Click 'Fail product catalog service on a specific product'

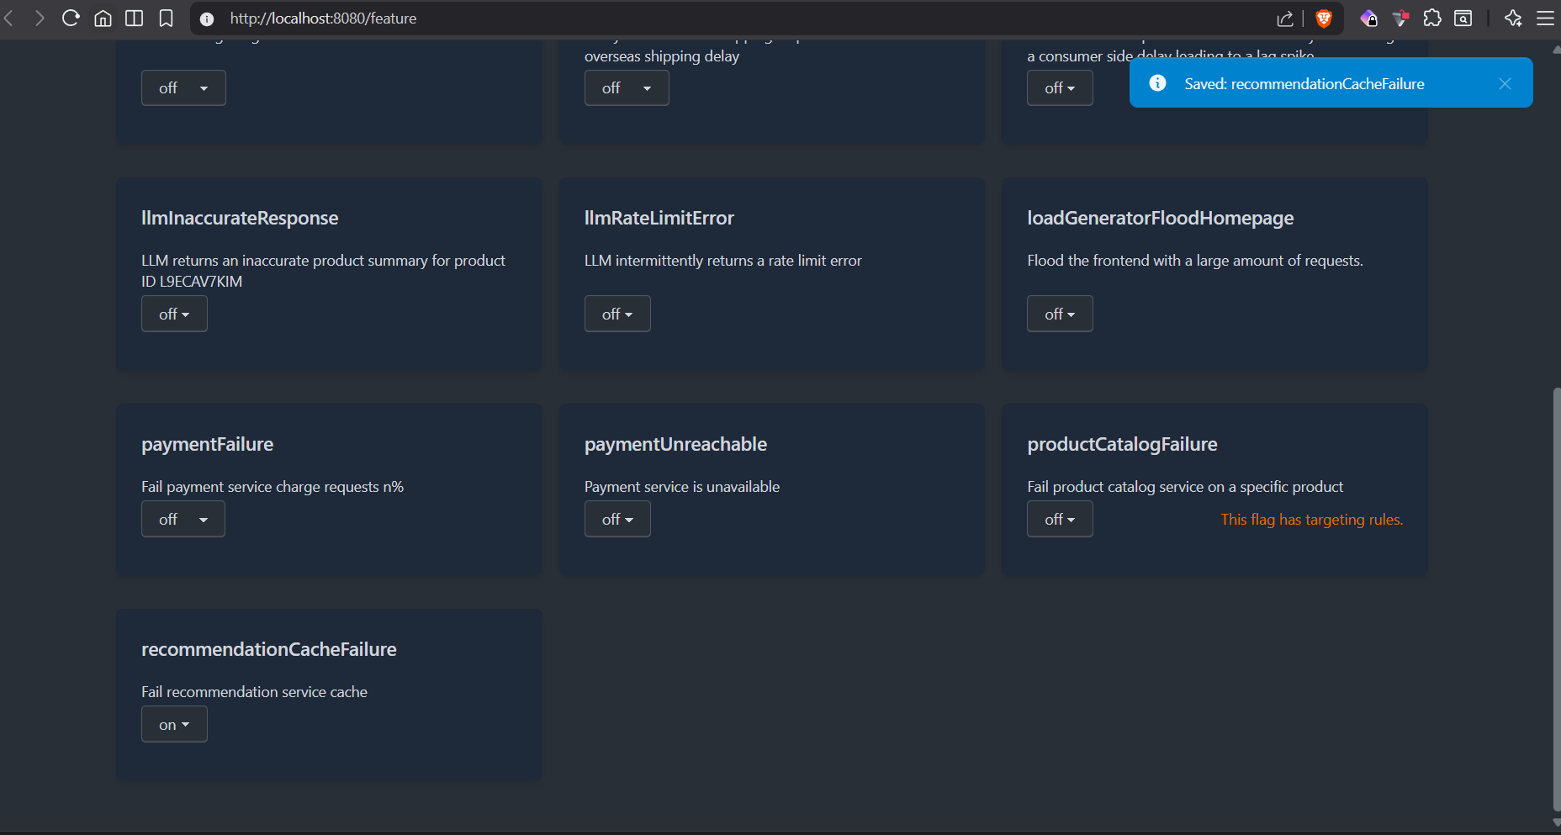click(x=1185, y=487)
